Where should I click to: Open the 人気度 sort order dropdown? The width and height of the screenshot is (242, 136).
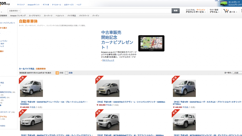(x=237, y=73)
